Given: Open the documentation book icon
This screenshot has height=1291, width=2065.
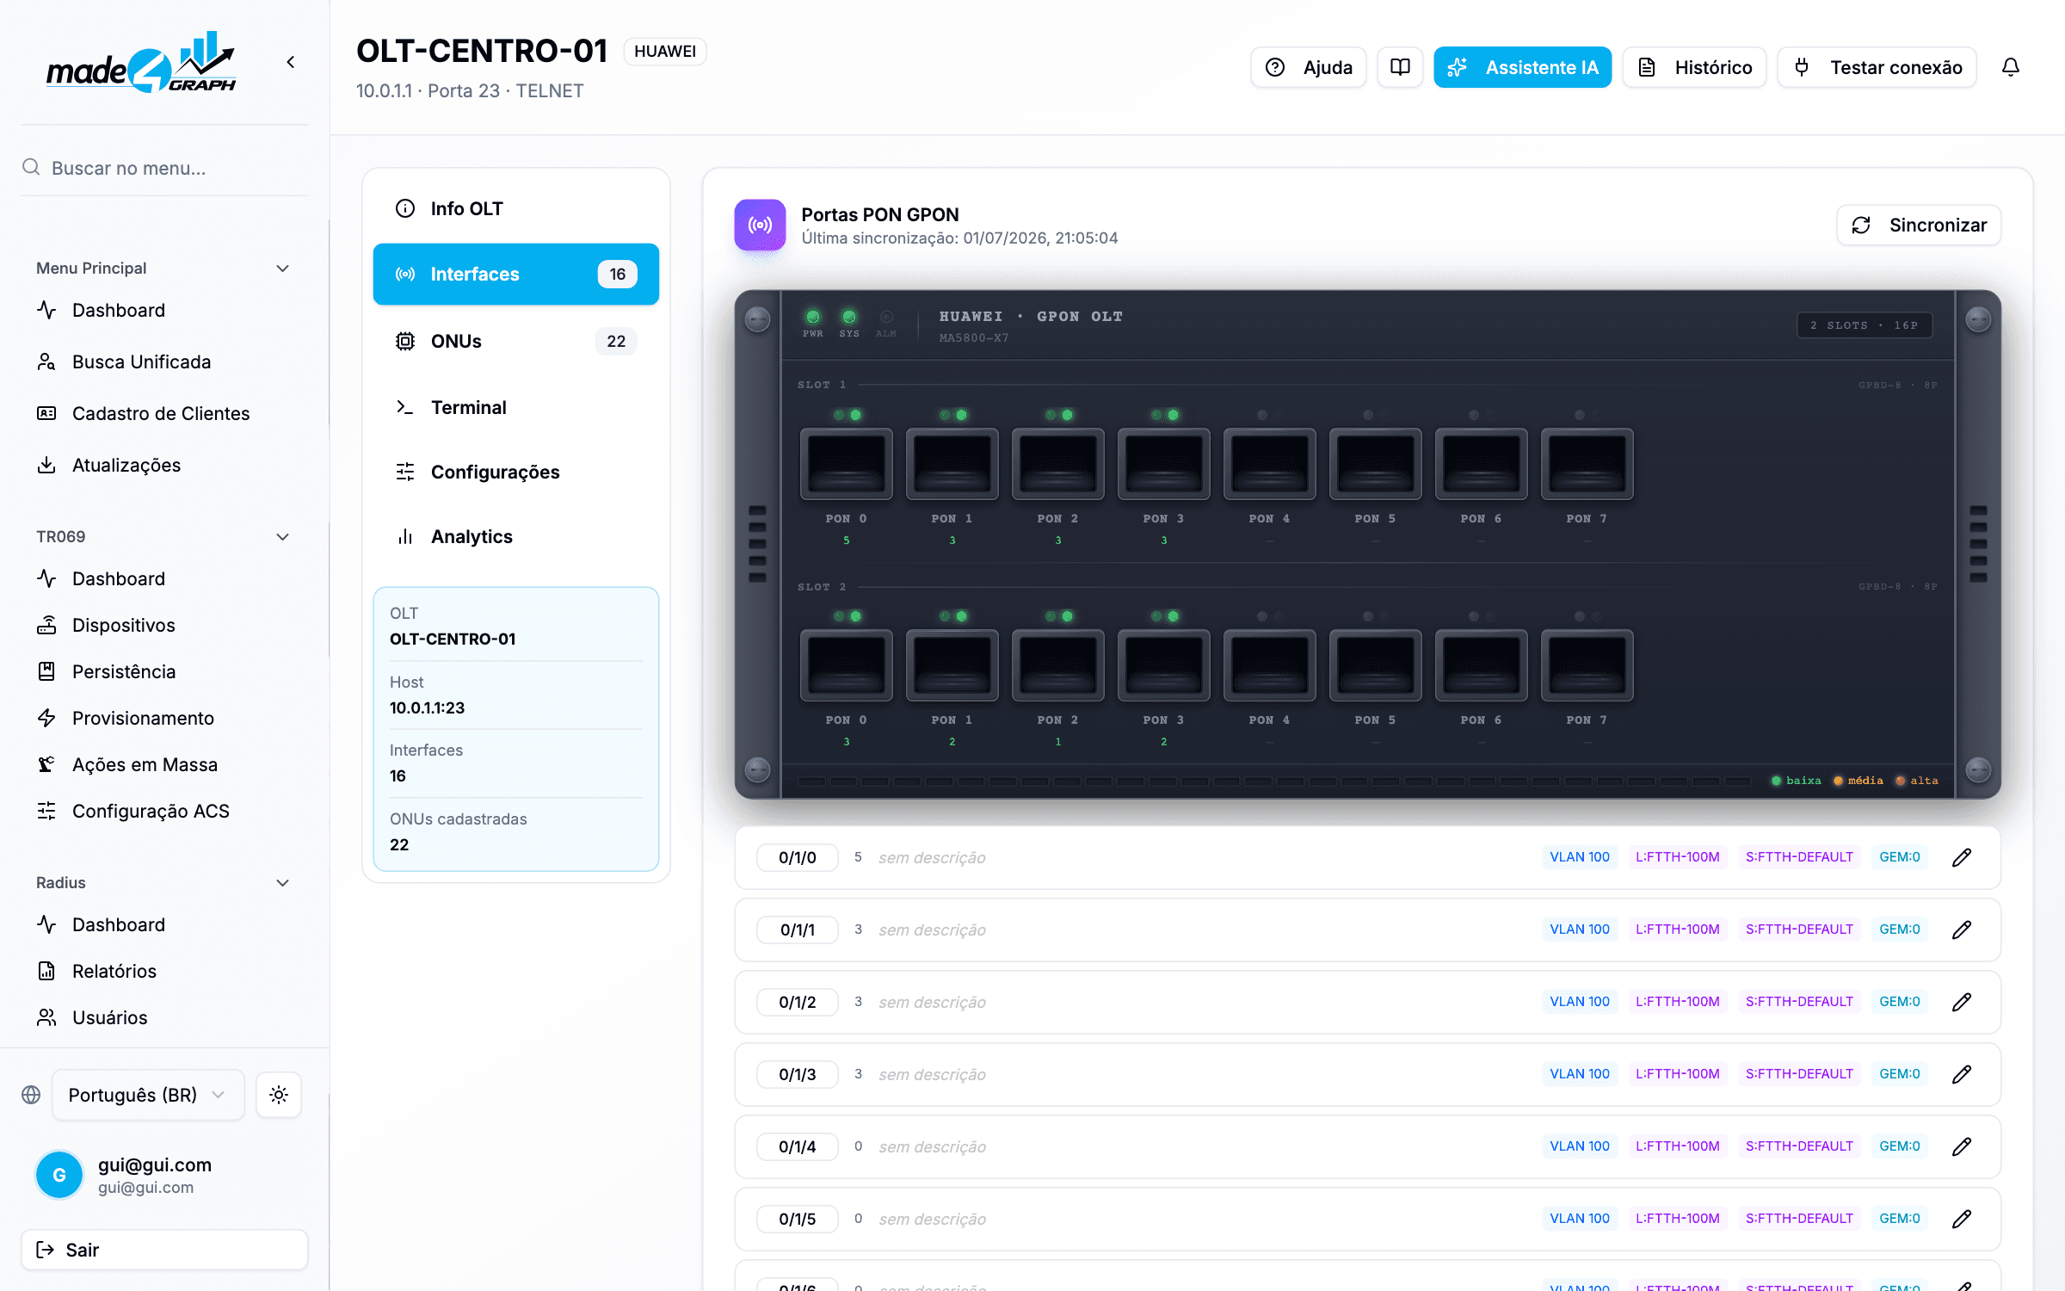Looking at the screenshot, I should pos(1400,67).
